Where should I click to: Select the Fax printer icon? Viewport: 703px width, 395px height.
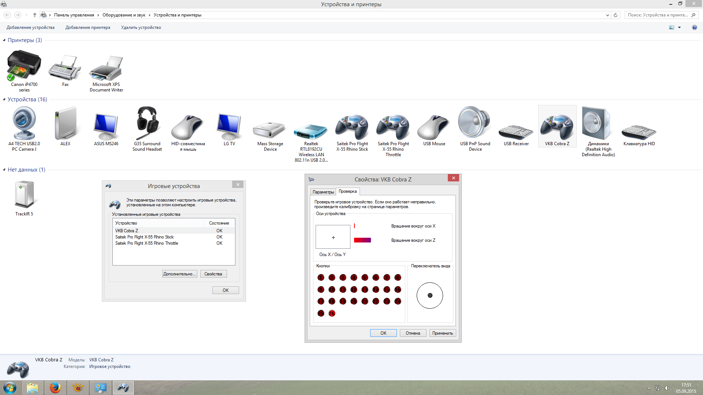pos(65,68)
